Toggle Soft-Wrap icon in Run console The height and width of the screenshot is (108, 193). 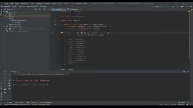[9, 80]
